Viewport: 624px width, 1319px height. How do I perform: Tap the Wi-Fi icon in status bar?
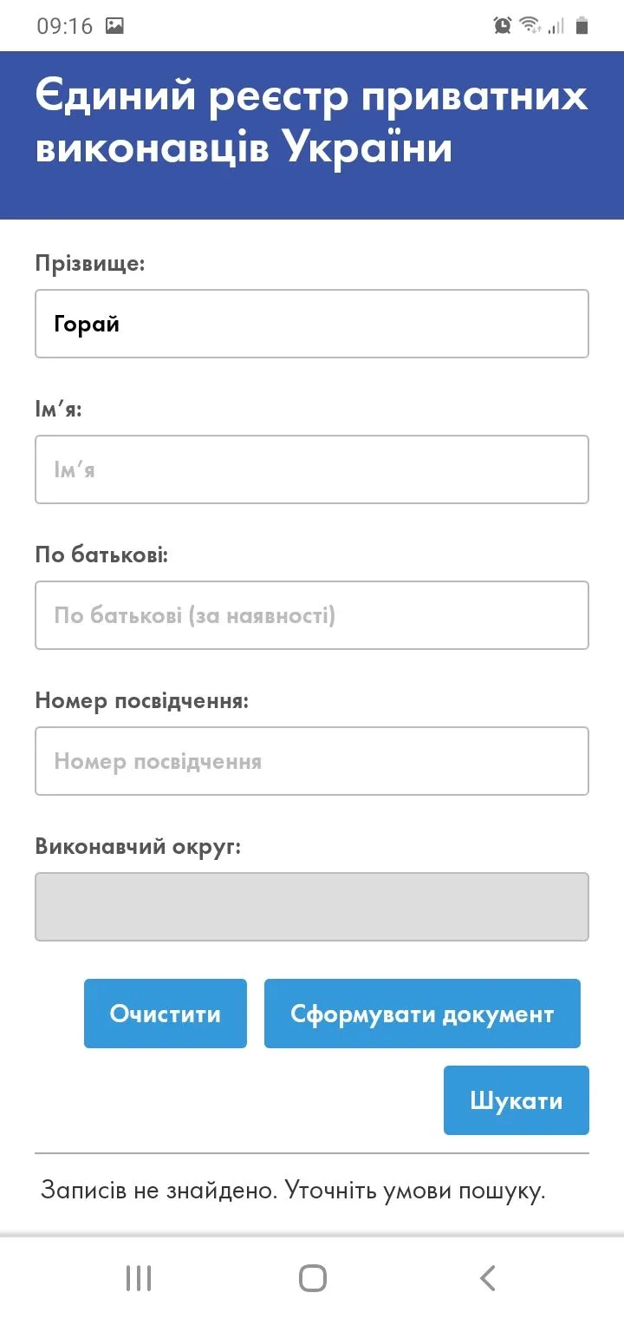(530, 26)
